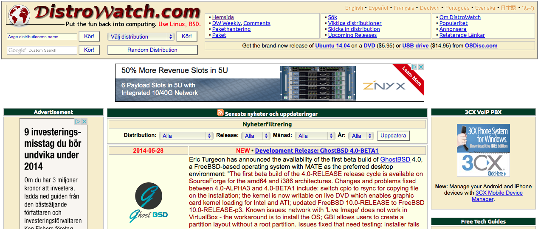Viewport: 538px width, 229px height.
Task: Open the Comments link
Action: [x=257, y=23]
